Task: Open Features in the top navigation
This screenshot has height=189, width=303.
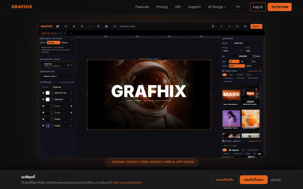Action: pyautogui.click(x=142, y=7)
